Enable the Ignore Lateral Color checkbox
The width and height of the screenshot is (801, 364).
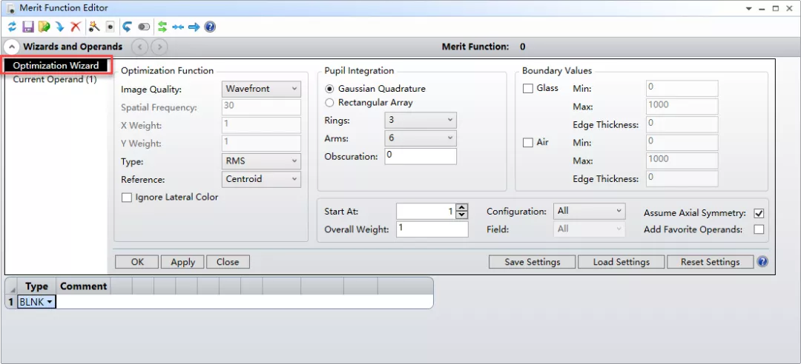(x=126, y=198)
